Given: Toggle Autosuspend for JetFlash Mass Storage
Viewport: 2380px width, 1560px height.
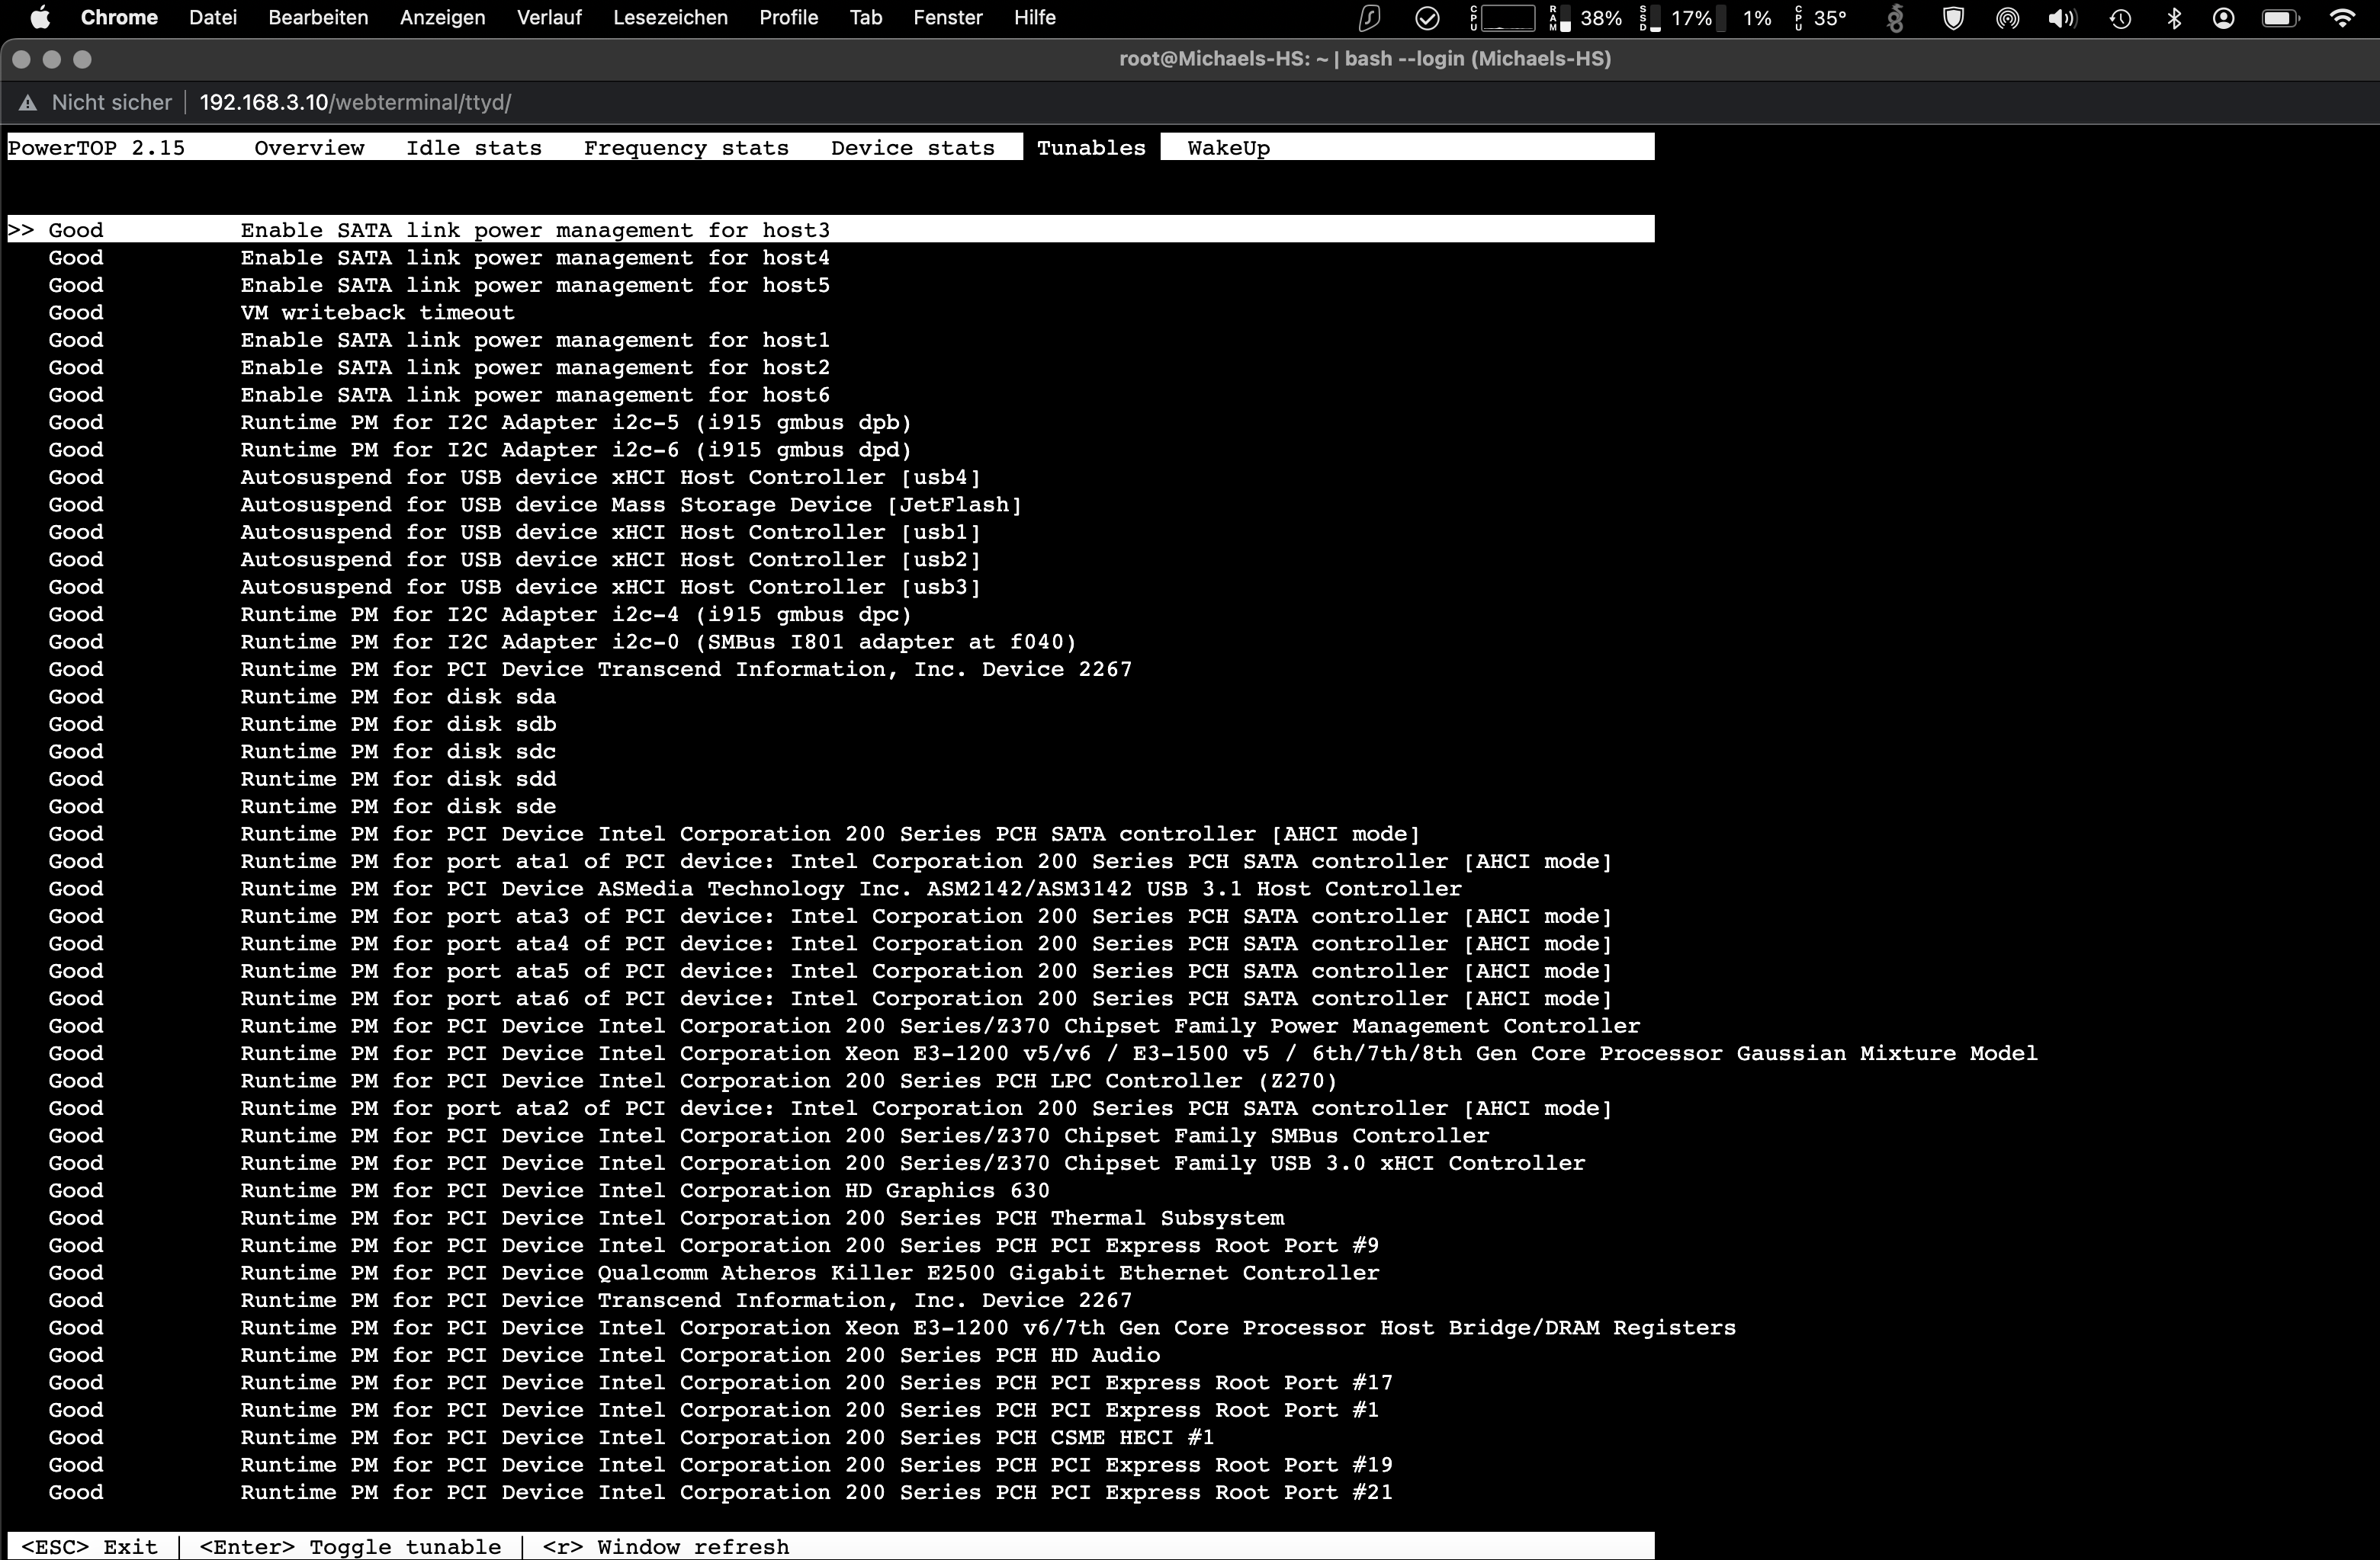Looking at the screenshot, I should 630,505.
